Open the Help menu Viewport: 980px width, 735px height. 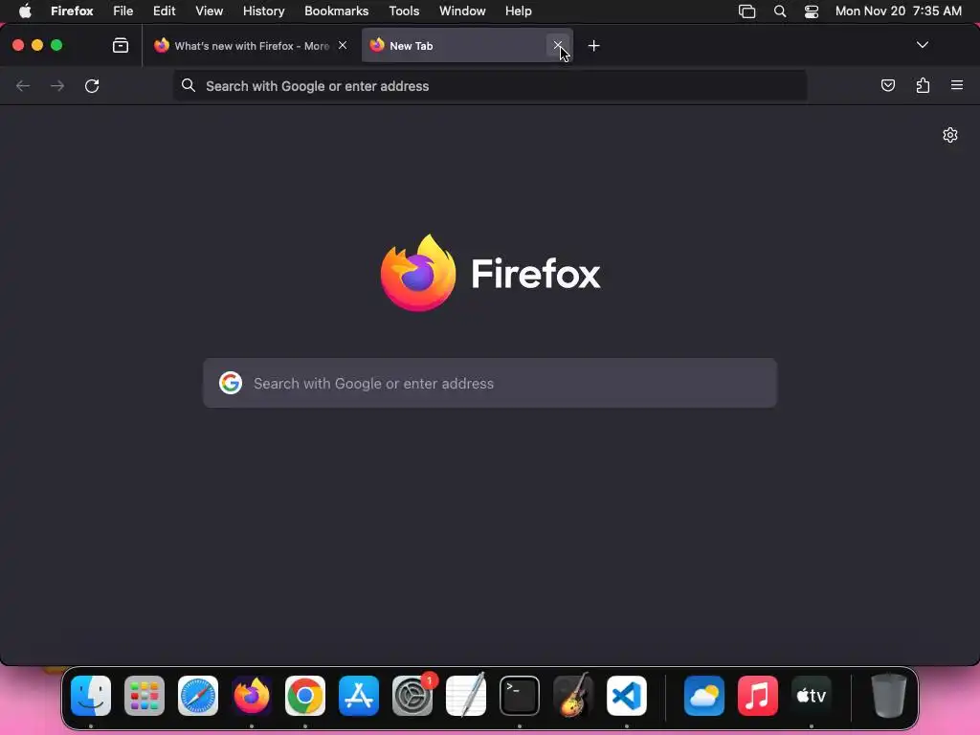(518, 11)
